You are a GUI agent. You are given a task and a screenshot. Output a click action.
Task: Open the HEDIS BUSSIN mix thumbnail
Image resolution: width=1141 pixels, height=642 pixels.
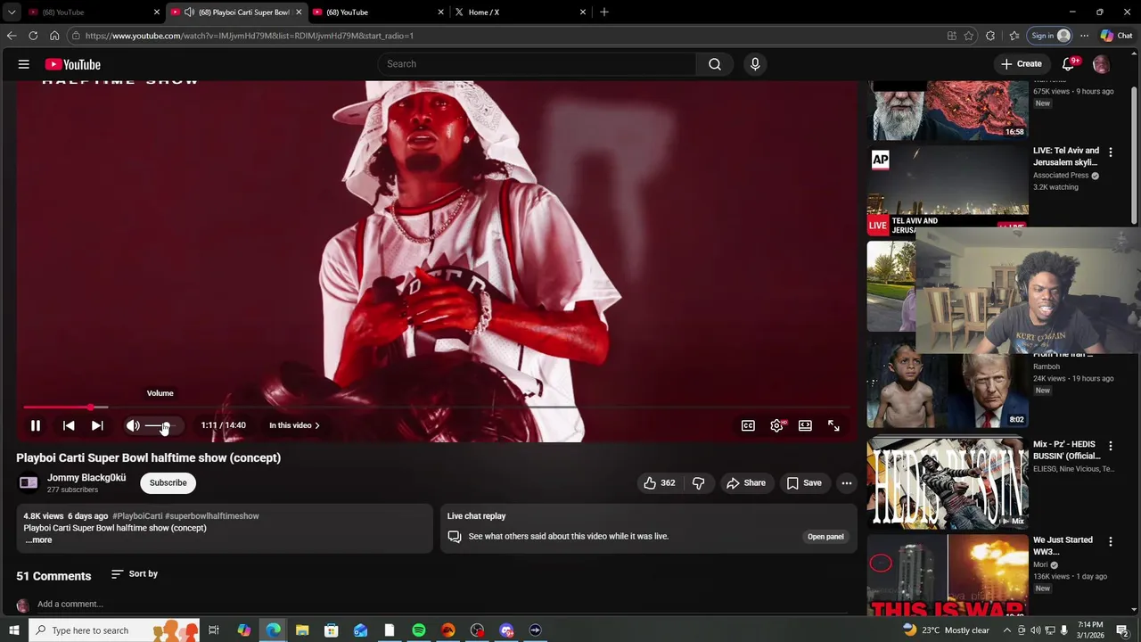948,483
